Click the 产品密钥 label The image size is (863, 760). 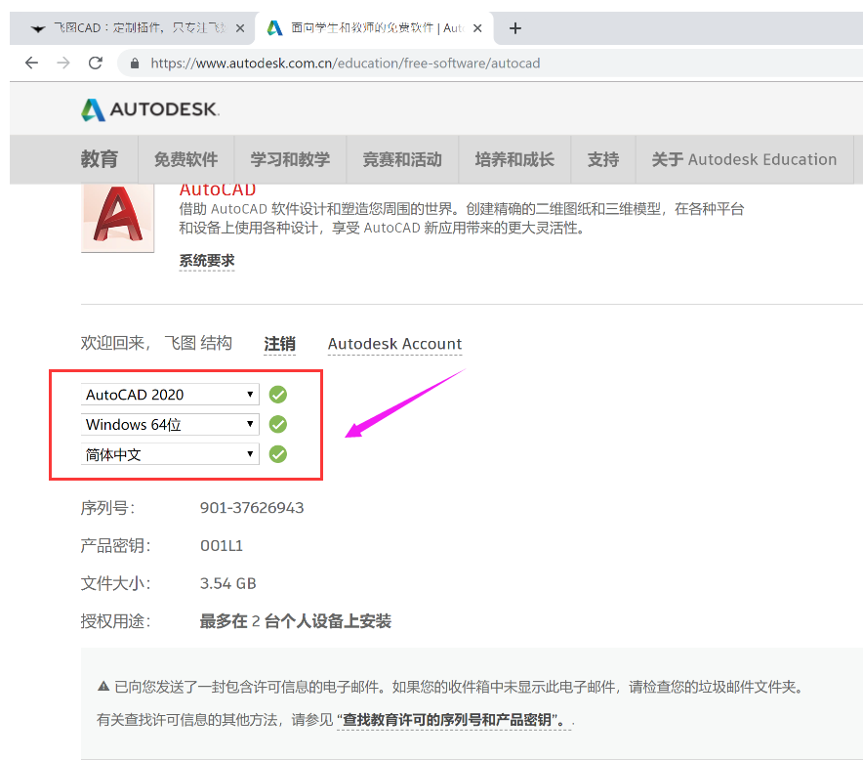[115, 545]
